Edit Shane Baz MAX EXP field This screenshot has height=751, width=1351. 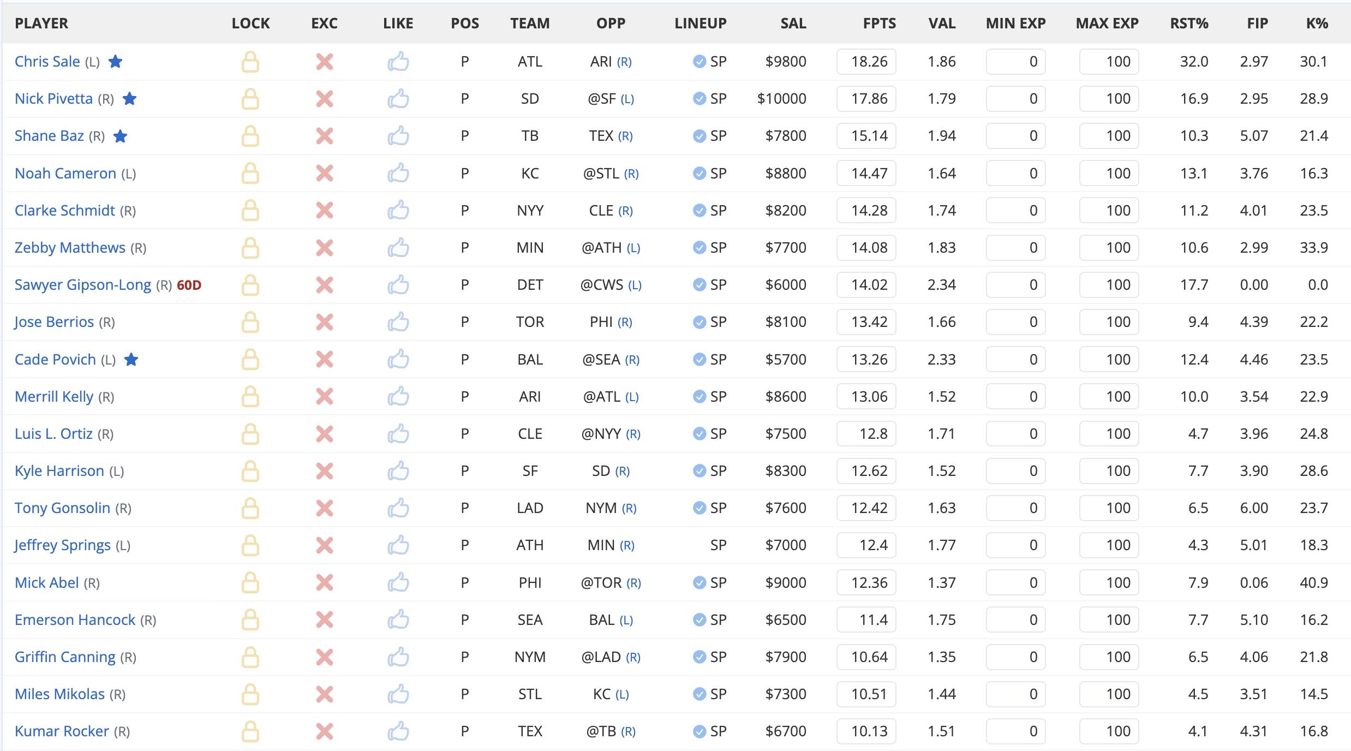coord(1109,136)
